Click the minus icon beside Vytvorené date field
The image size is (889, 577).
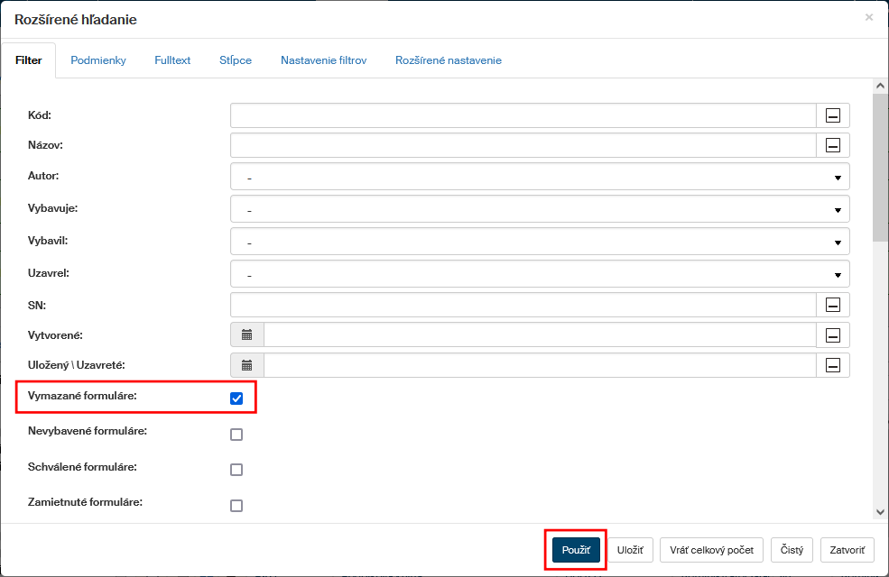(x=833, y=335)
